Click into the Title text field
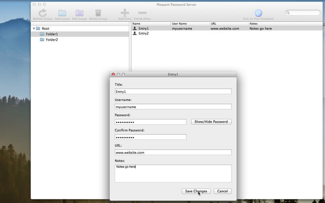The image size is (325, 203). 173,92
